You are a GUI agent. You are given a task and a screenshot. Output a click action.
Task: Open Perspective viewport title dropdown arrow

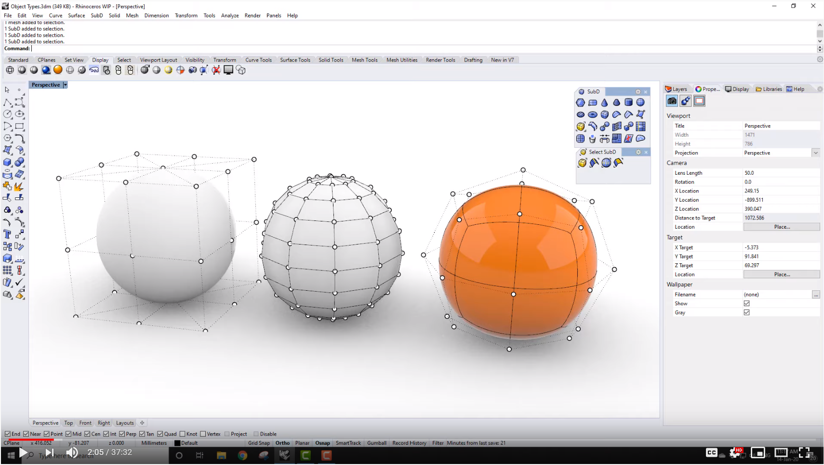65,85
